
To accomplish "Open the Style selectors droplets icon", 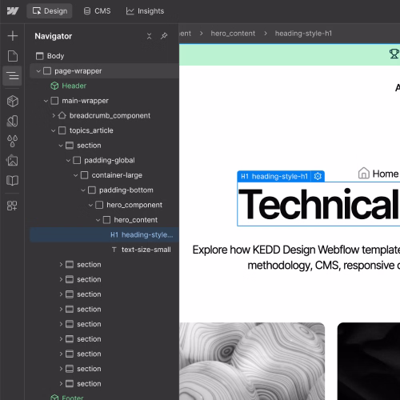I will (x=12, y=141).
